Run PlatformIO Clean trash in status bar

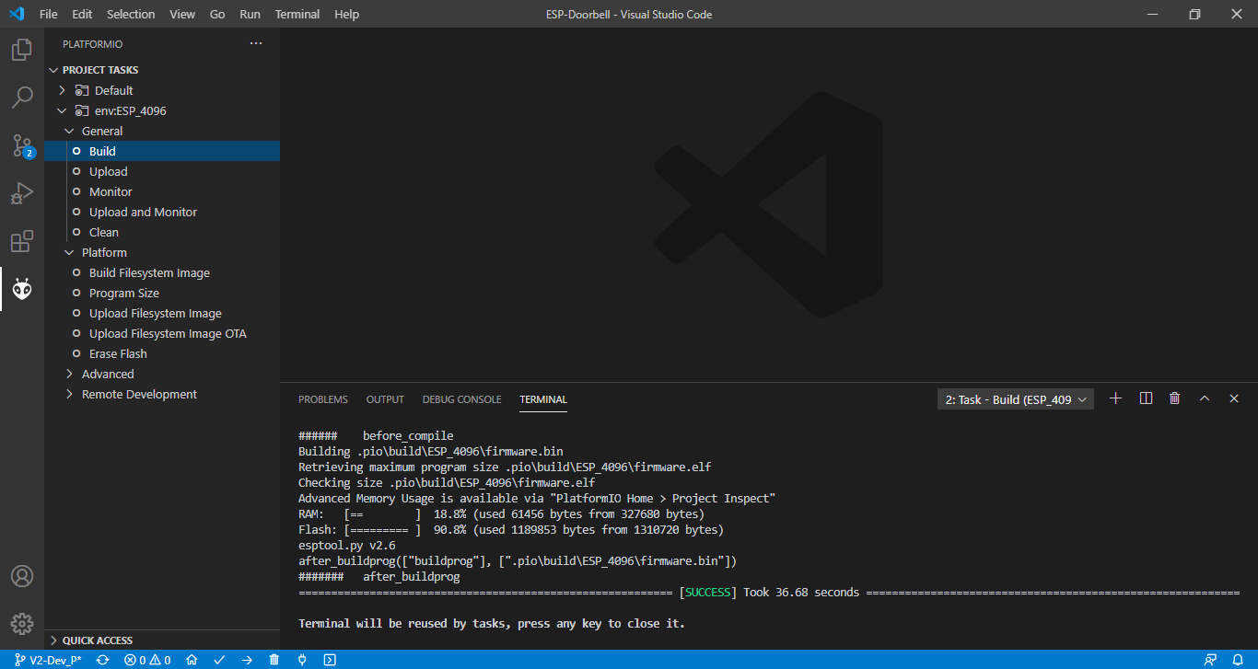pos(274,660)
